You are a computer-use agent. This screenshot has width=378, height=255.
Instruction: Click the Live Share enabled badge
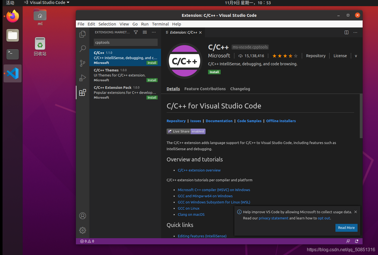point(186,131)
